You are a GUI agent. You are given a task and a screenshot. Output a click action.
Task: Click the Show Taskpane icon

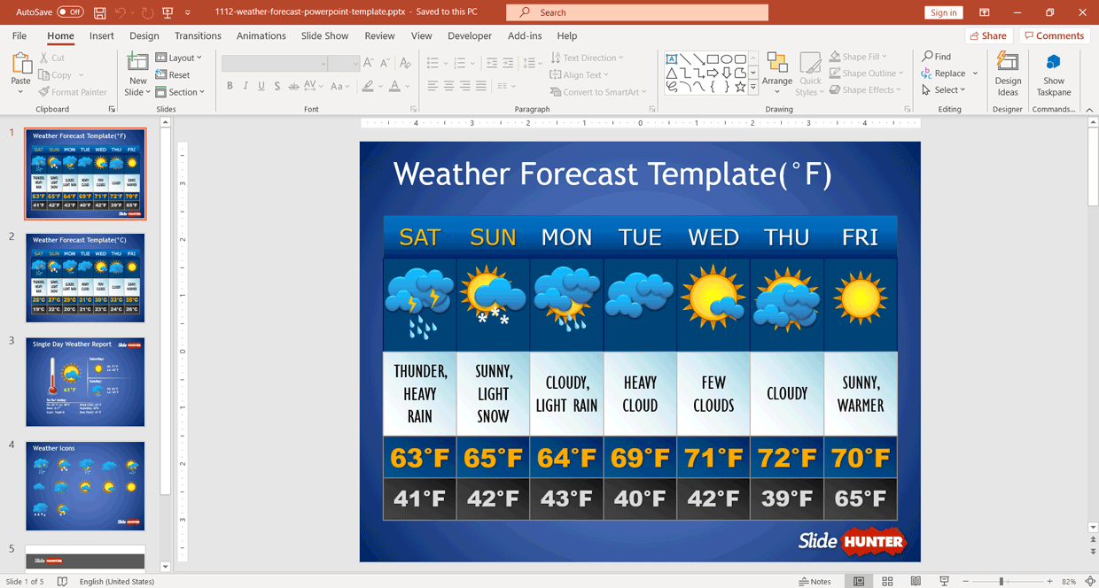click(x=1053, y=73)
